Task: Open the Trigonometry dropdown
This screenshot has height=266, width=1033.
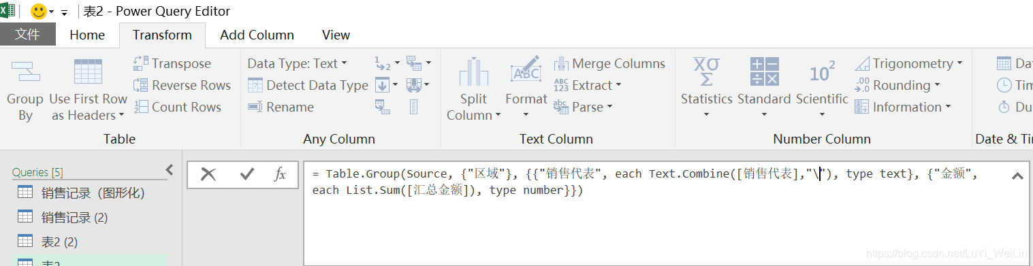Action: pyautogui.click(x=908, y=63)
